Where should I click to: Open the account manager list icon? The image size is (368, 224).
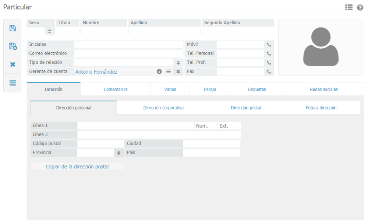[169, 72]
